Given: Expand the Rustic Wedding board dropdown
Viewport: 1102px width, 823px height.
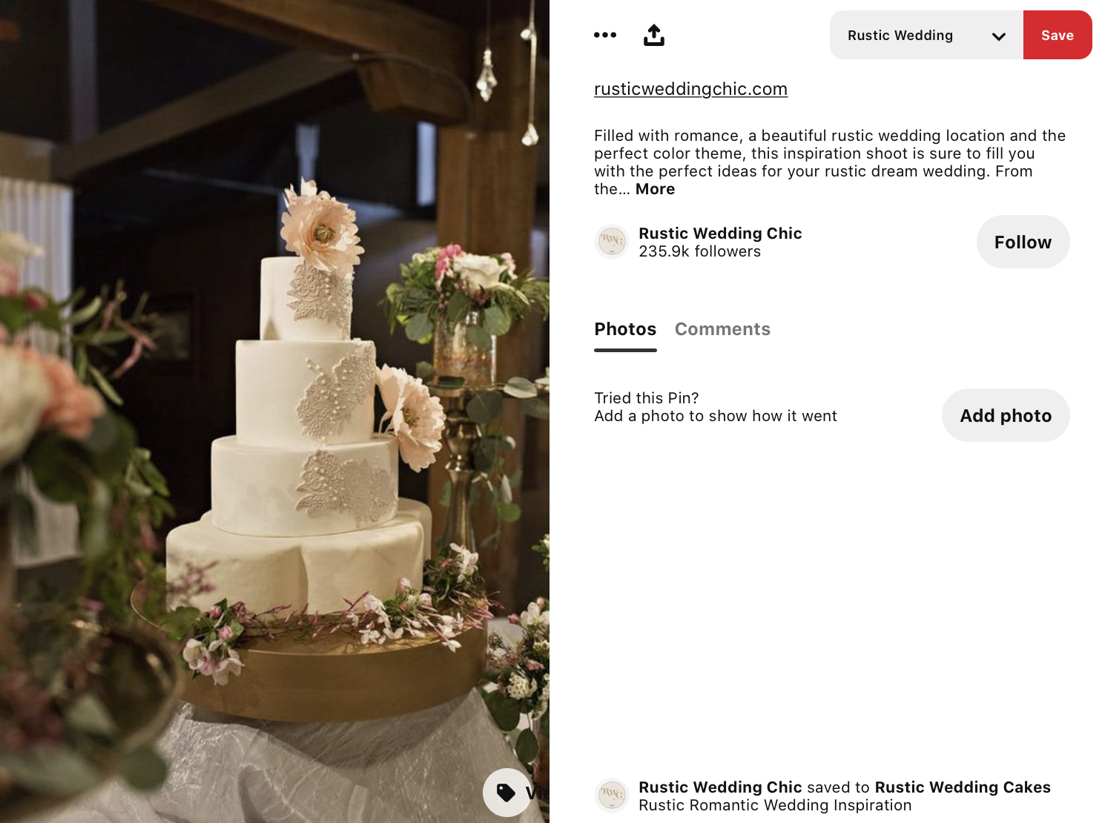Looking at the screenshot, I should tap(926, 35).
